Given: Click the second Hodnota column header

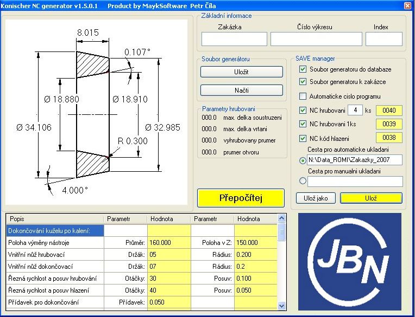Looking at the screenshot, I should pos(256,219).
